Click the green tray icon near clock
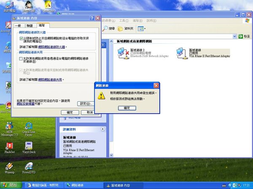This screenshot has width=253, height=189. (235, 185)
